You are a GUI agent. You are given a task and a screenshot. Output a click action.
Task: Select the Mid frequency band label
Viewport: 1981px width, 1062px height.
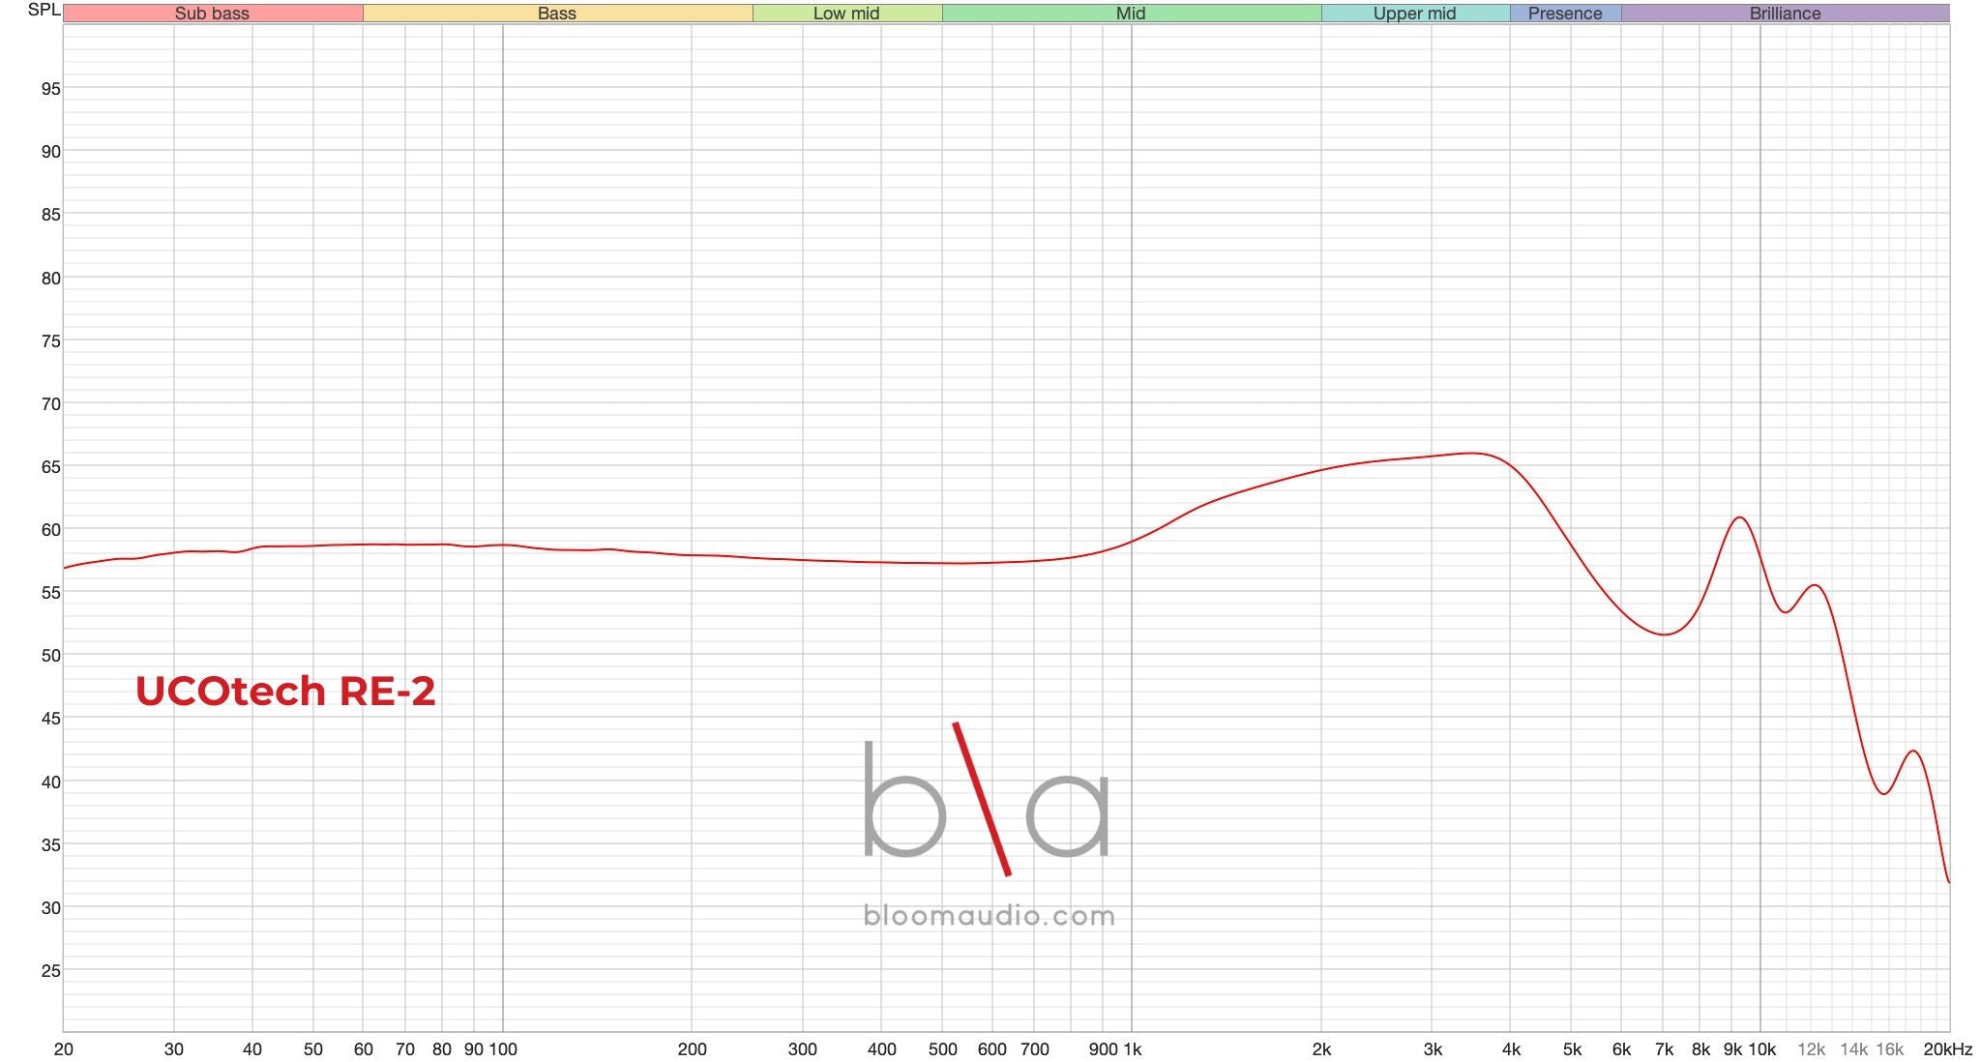(x=1131, y=14)
